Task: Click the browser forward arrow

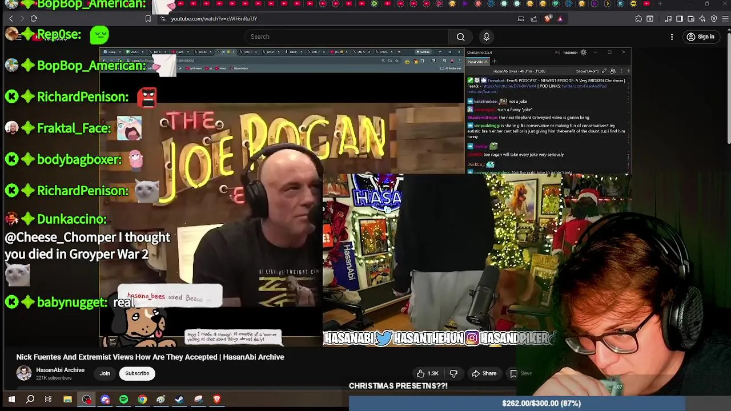Action: [22, 19]
